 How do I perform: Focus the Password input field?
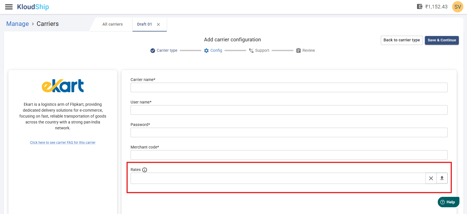[289, 132]
